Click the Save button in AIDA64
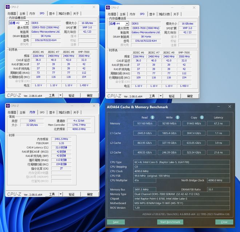This screenshot has width=240, height=232. coord(116,222)
